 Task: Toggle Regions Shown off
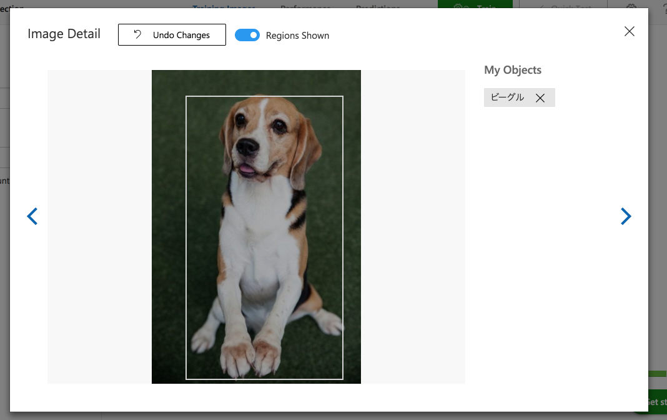point(247,36)
